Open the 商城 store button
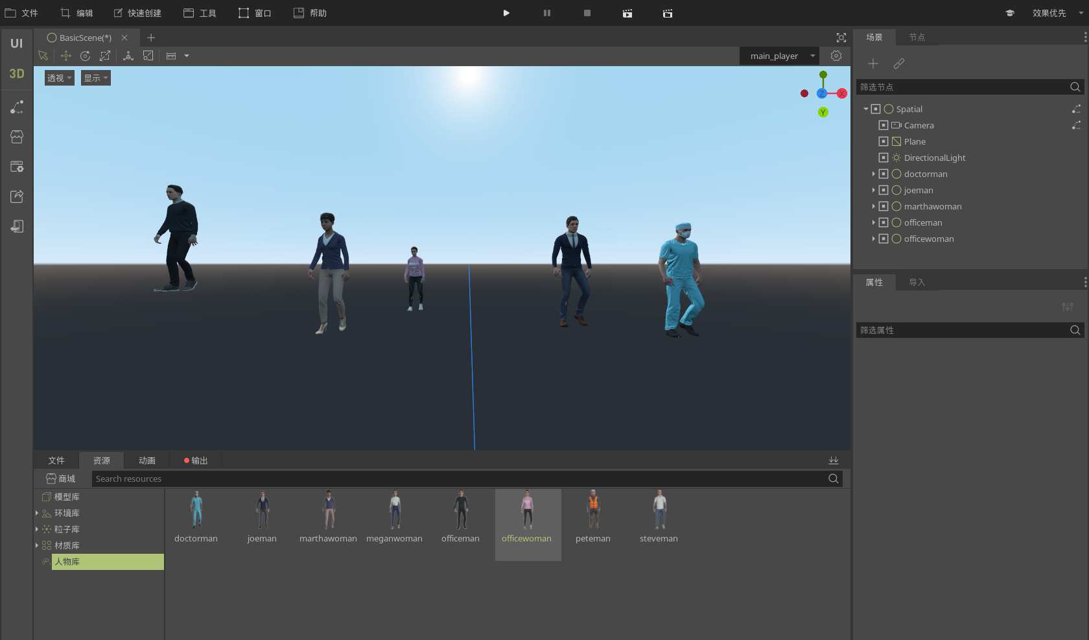The image size is (1089, 640). point(61,479)
